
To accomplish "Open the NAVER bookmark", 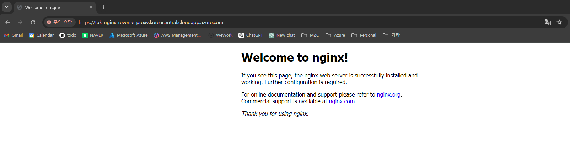I will pyautogui.click(x=93, y=35).
